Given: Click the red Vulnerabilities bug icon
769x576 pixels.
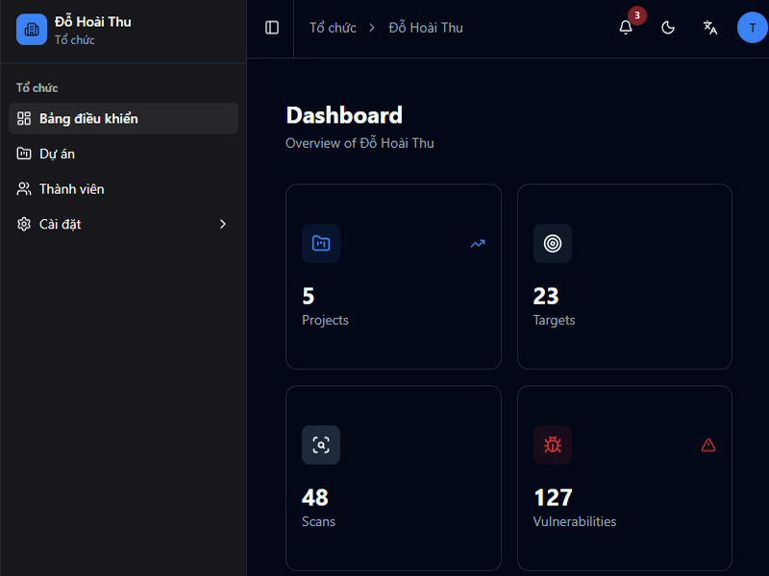Looking at the screenshot, I should [553, 445].
